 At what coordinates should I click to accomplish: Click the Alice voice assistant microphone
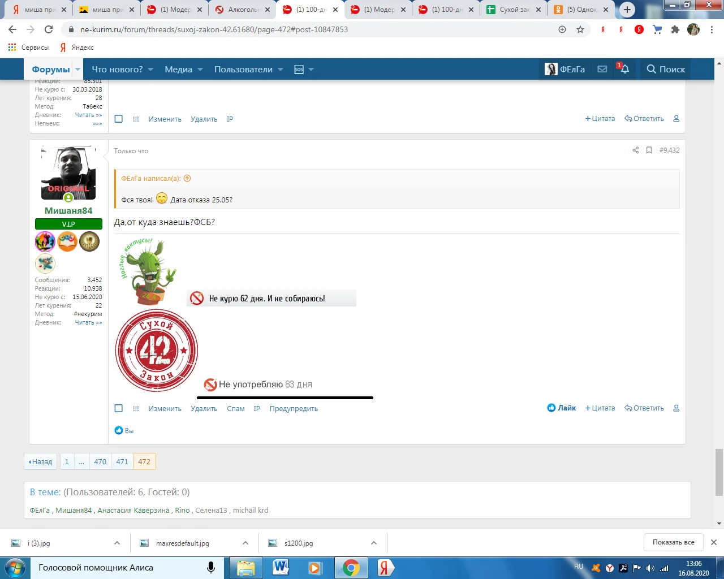pyautogui.click(x=211, y=568)
